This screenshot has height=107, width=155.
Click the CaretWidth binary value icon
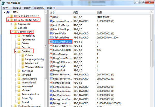coord(51,33)
